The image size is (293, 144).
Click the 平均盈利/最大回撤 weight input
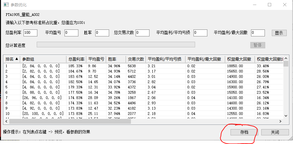point(258,33)
